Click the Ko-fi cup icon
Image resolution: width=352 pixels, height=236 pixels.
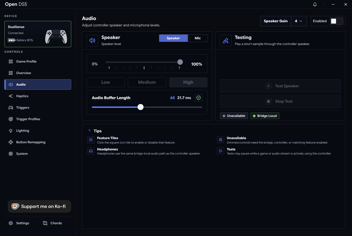coord(15,206)
